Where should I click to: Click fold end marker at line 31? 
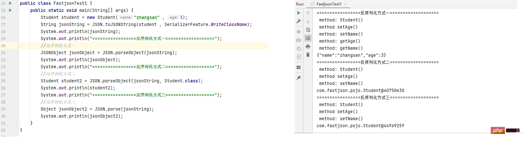tap(18, 123)
